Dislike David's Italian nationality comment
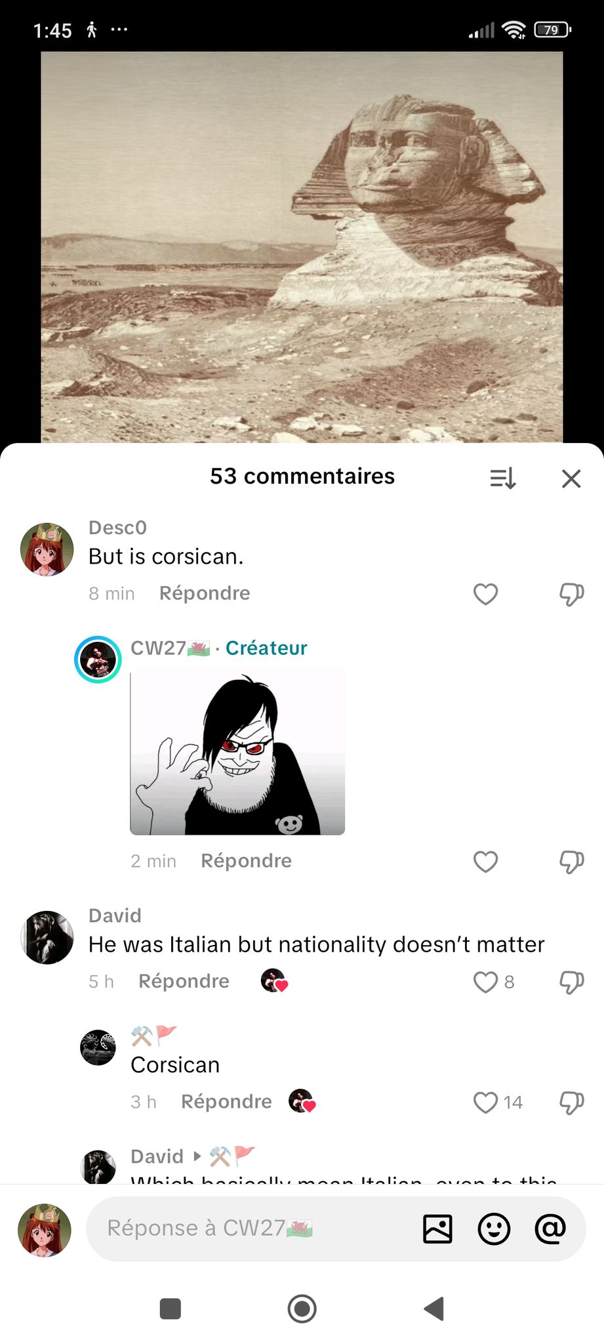Image resolution: width=604 pixels, height=1344 pixels. pos(571,982)
